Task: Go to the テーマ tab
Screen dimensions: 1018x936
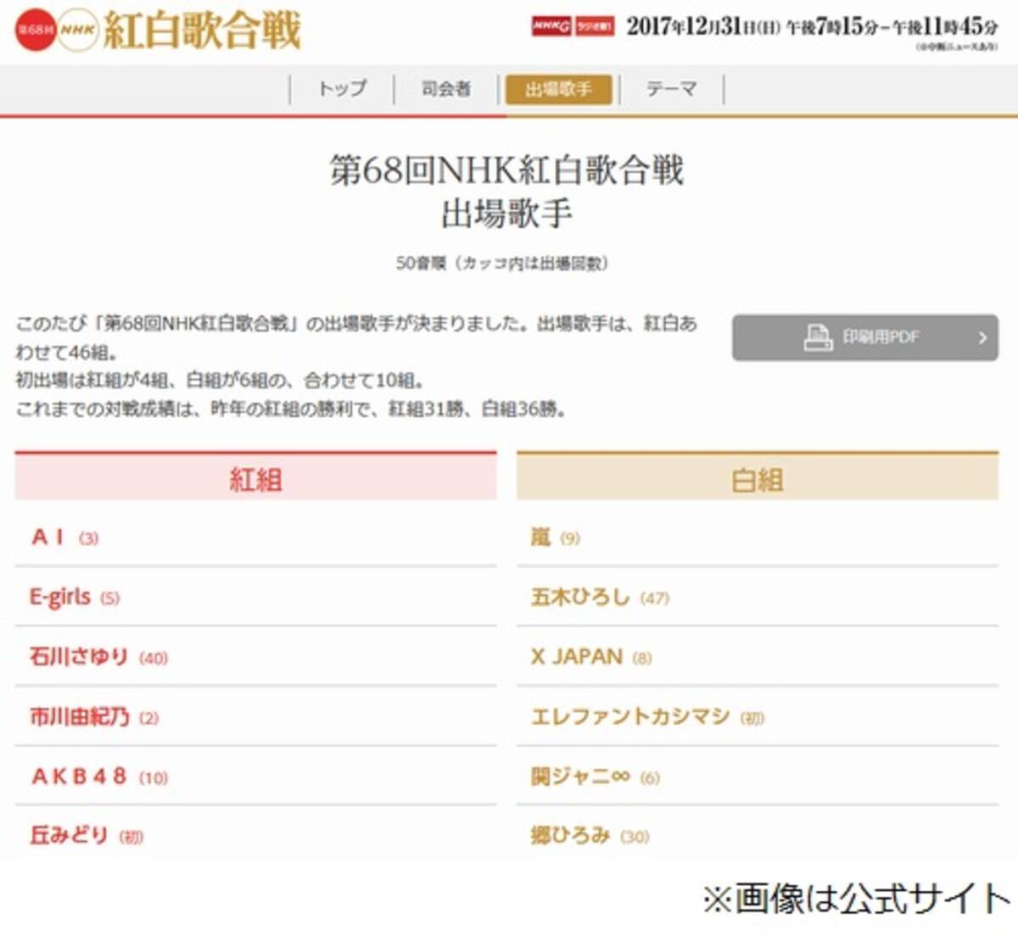Action: [671, 89]
